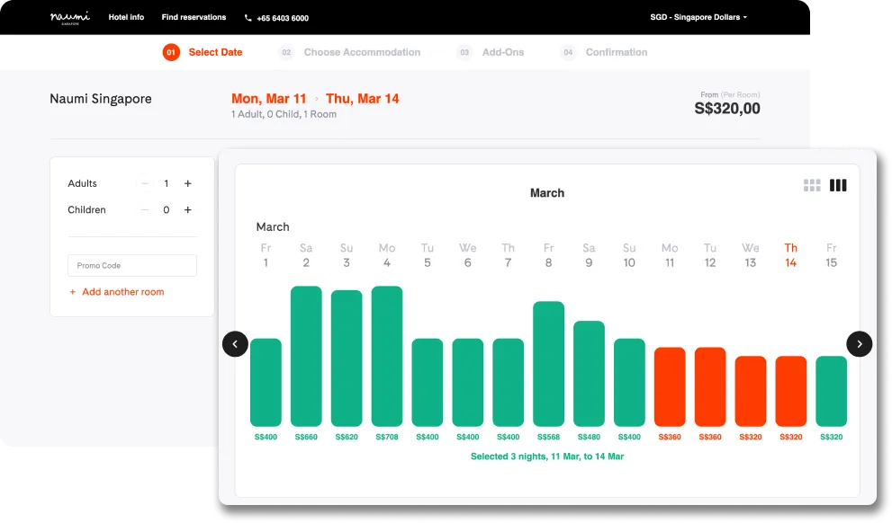Select the red Th 14 bar

[x=791, y=391]
